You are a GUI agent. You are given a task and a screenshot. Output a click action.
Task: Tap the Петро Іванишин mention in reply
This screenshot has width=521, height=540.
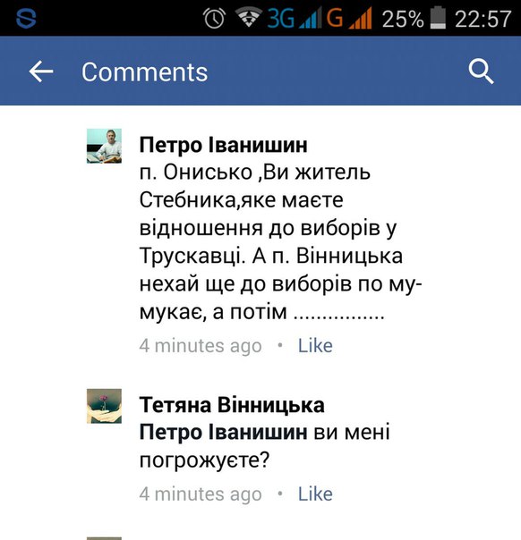(223, 432)
